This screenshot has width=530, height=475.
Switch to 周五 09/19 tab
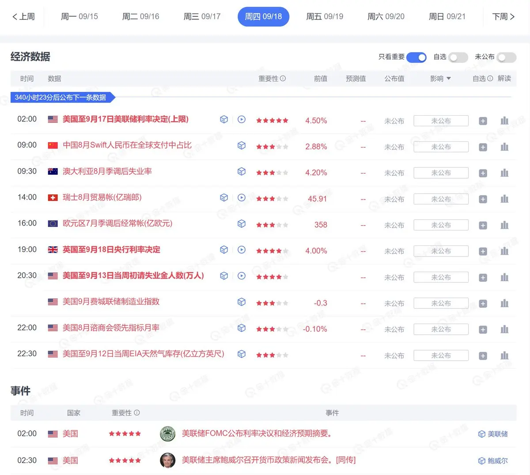(325, 17)
